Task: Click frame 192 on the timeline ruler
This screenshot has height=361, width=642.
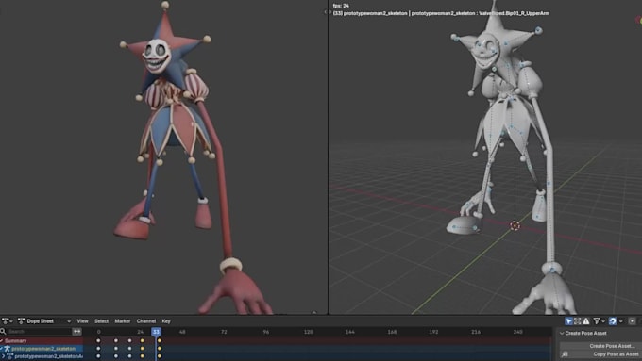Action: pyautogui.click(x=434, y=332)
